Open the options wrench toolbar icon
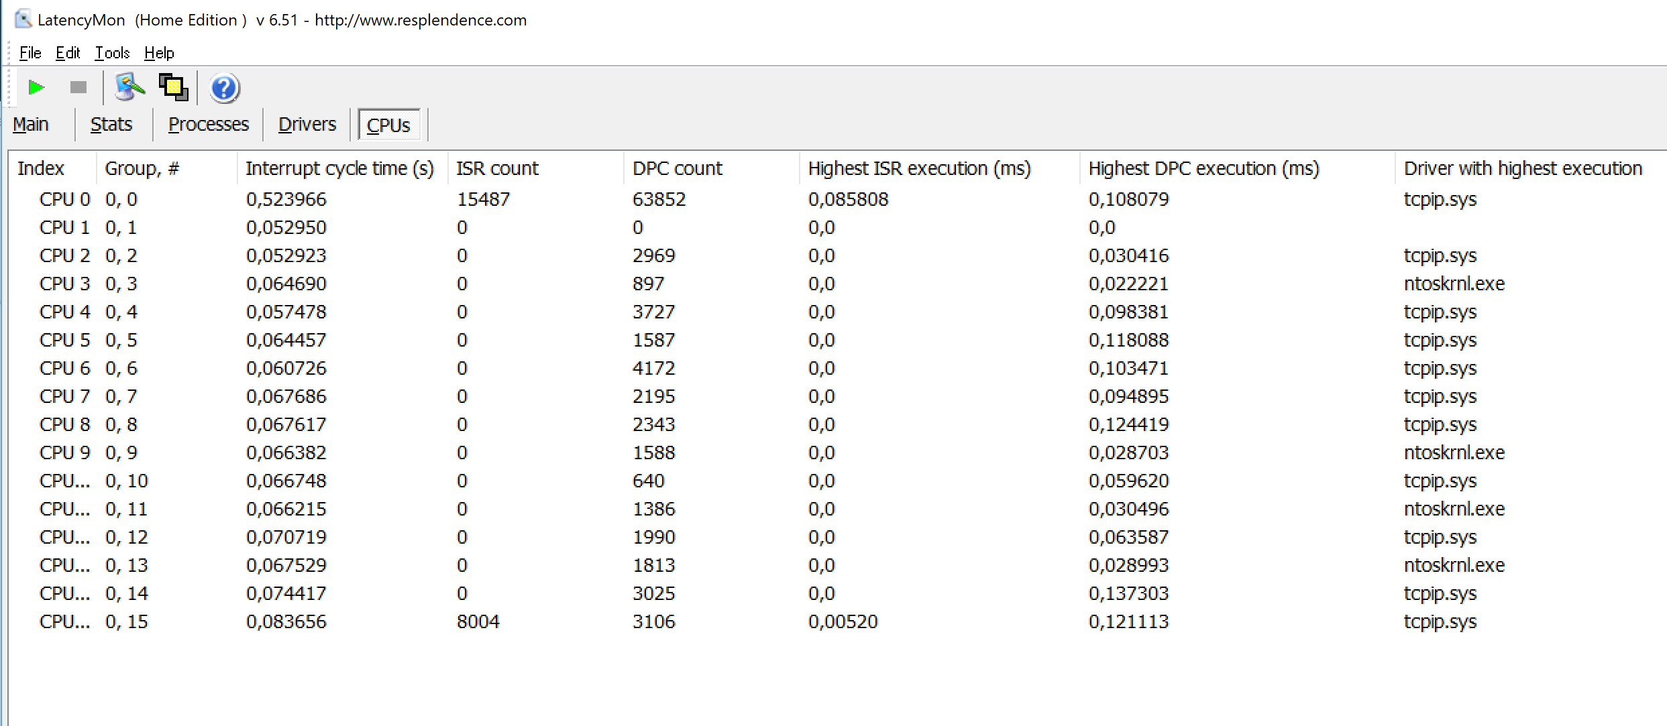The height and width of the screenshot is (726, 1667). [129, 88]
